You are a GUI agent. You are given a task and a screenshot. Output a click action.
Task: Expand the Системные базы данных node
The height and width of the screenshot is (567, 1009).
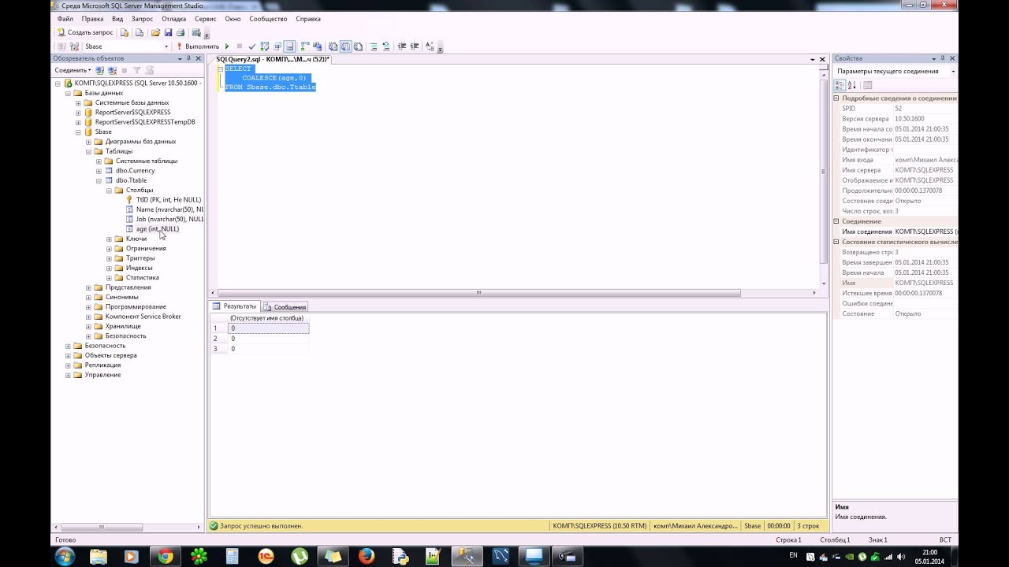point(78,102)
